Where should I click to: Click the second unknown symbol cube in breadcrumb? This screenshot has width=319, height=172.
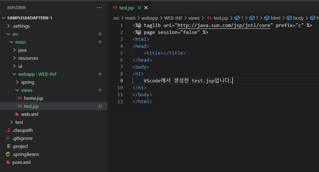pos(252,18)
